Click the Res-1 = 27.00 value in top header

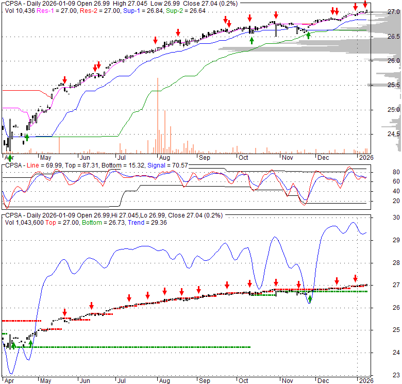coord(57,11)
